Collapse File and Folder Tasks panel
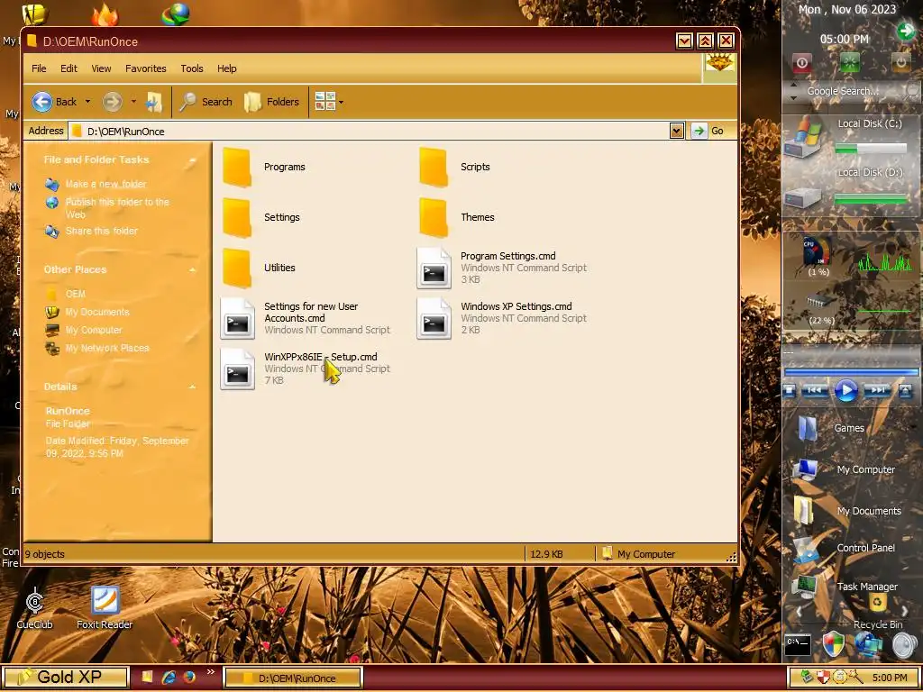The width and height of the screenshot is (923, 692). pos(192,160)
